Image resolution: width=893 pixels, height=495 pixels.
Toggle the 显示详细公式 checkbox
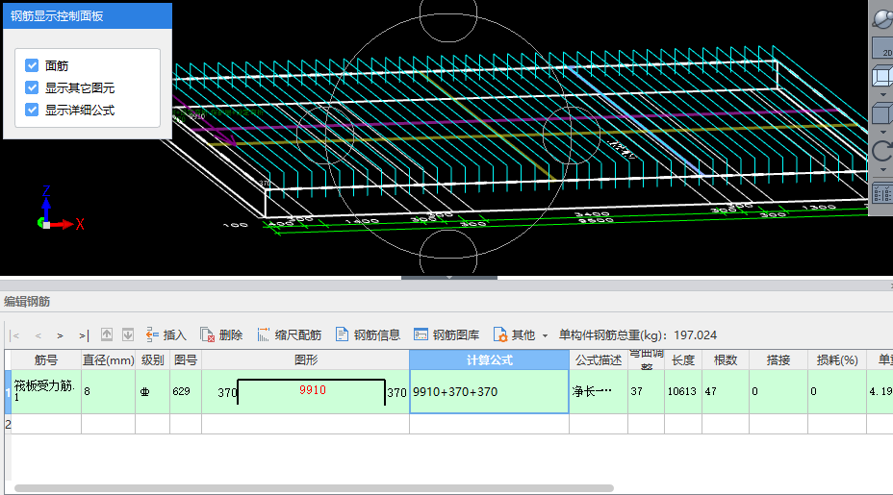(x=32, y=110)
